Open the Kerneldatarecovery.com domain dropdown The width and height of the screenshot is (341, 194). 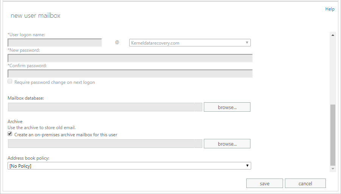point(189,43)
